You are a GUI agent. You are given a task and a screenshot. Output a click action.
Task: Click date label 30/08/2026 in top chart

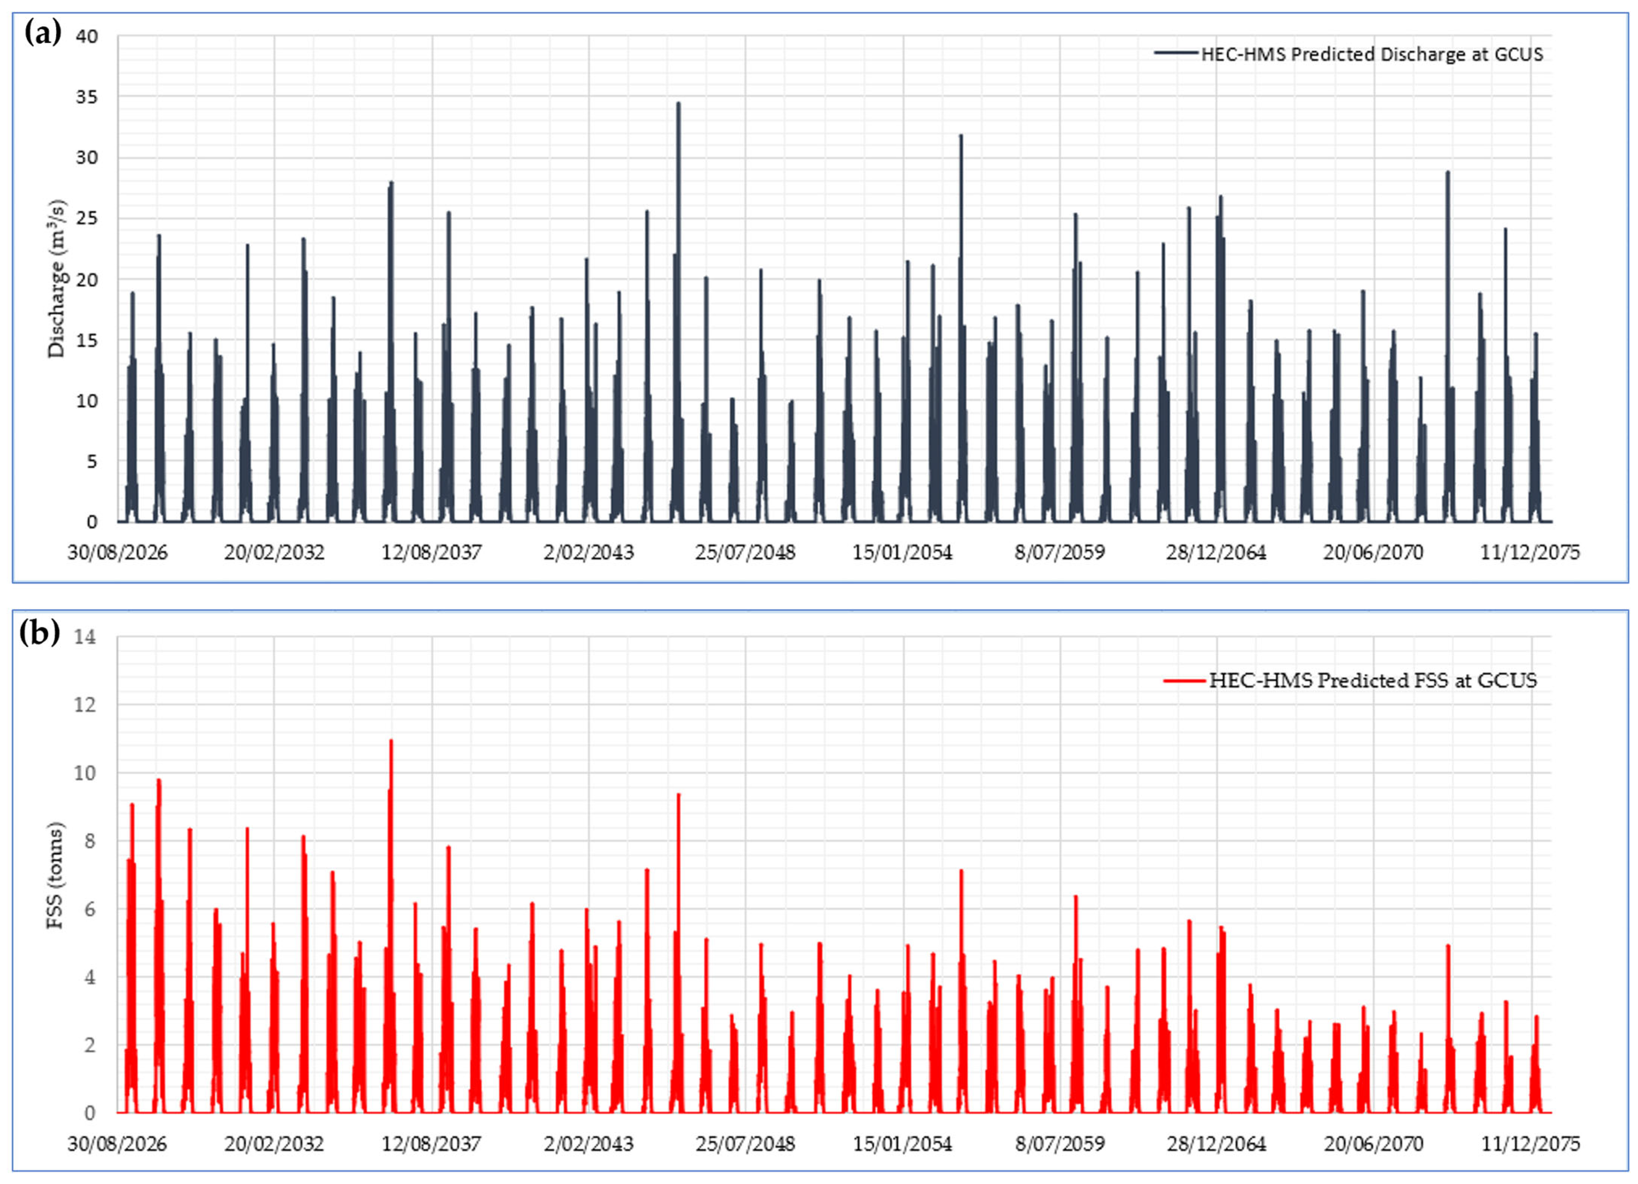click(118, 553)
